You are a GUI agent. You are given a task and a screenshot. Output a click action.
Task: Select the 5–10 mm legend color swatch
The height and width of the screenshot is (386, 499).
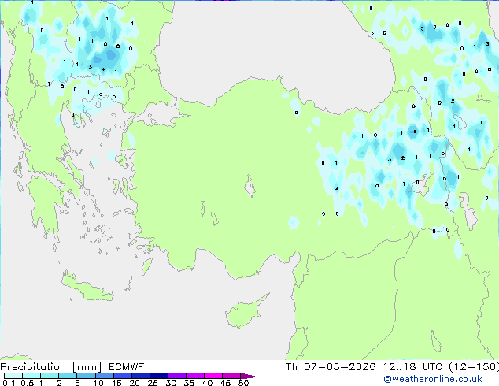pyautogui.click(x=86, y=376)
